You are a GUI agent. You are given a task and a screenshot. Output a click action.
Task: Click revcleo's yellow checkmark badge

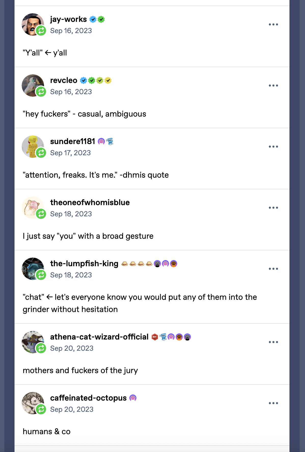[x=108, y=80]
